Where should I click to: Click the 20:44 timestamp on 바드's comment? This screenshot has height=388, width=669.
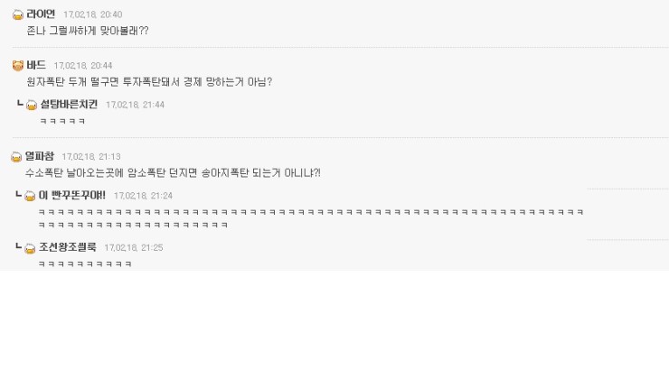click(x=83, y=66)
